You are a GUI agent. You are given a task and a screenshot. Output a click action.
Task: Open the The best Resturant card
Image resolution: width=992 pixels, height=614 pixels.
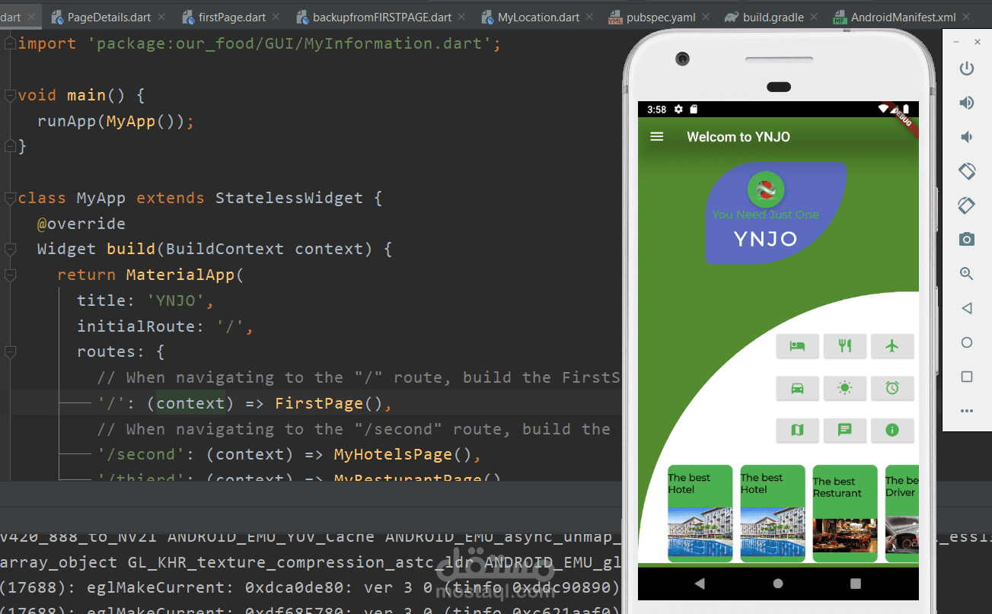tap(845, 514)
